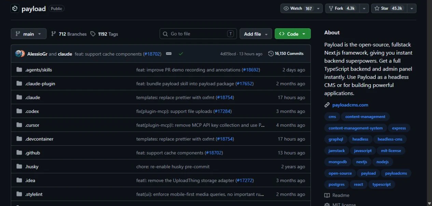432x206 pixels.
Task: Select the postgres topic tag
Action: click(x=337, y=184)
